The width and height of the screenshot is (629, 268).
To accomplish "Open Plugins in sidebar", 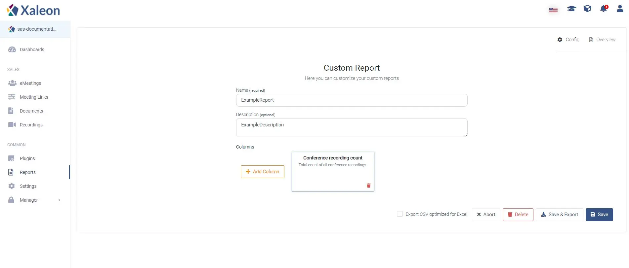I will click(35, 158).
